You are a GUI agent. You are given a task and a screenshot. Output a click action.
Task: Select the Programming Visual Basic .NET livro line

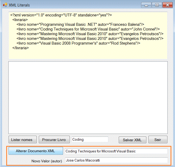pyautogui.click(x=80, y=24)
